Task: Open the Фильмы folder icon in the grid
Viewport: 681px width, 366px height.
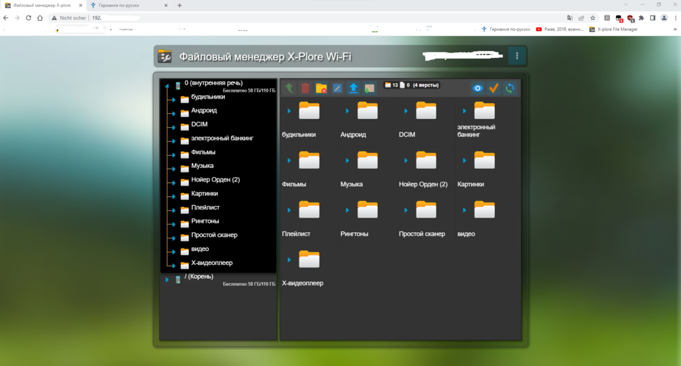Action: (x=309, y=160)
